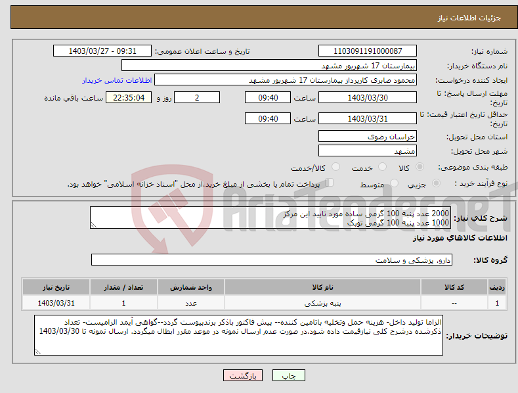Click the نام کالا column header
518x393 pixels.
coord(323,287)
